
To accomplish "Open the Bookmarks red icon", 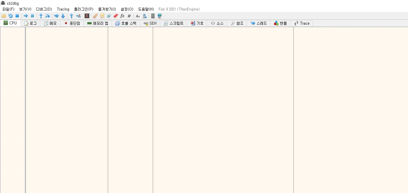I will 116,16.
